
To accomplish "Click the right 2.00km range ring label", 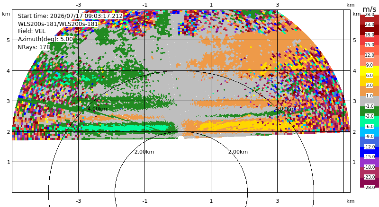I will coord(238,152).
